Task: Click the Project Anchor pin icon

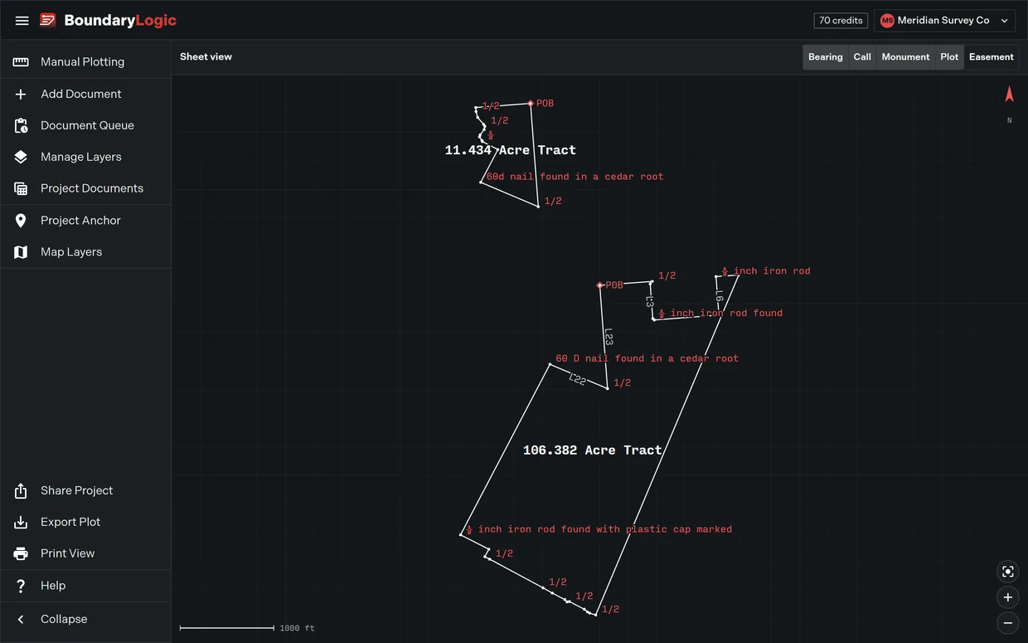Action: [21, 220]
